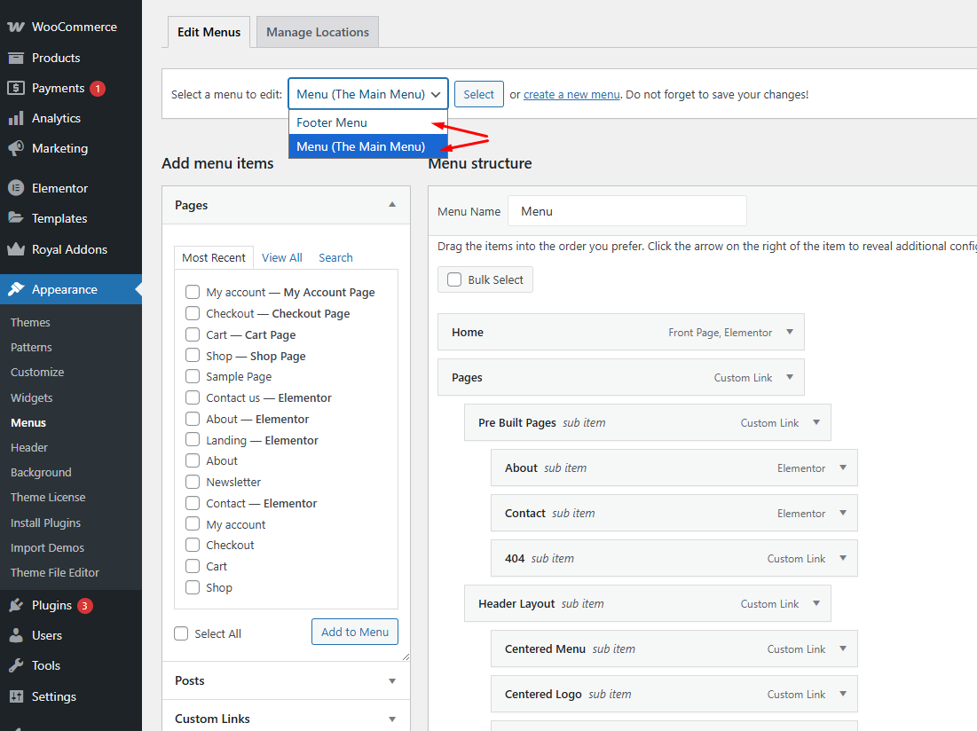Open Background under Appearance

41,473
